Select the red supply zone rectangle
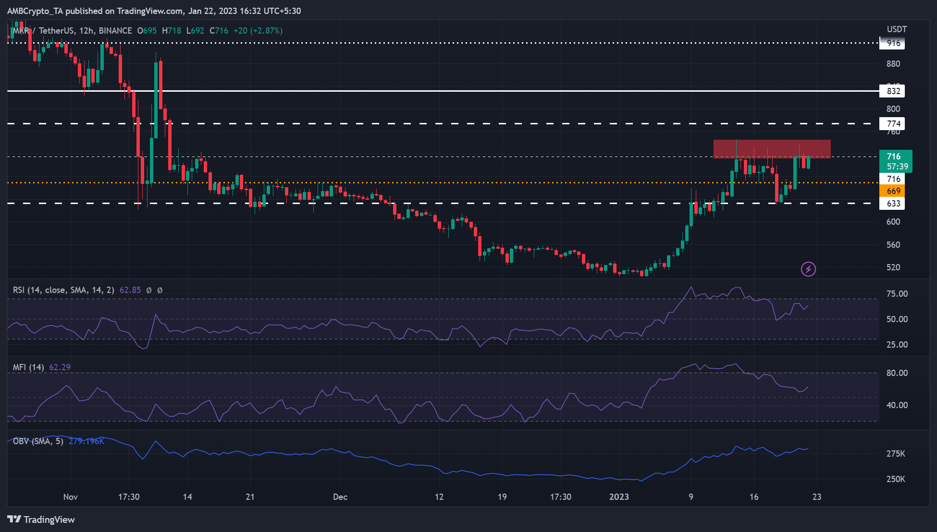The width and height of the screenshot is (937, 532). click(772, 149)
